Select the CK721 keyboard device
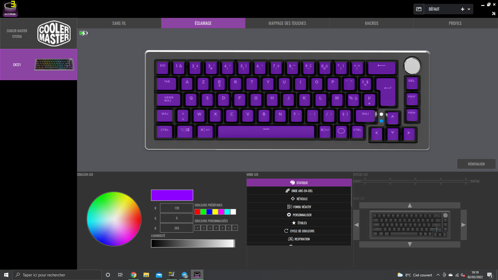The width and height of the screenshot is (498, 280). [38, 65]
